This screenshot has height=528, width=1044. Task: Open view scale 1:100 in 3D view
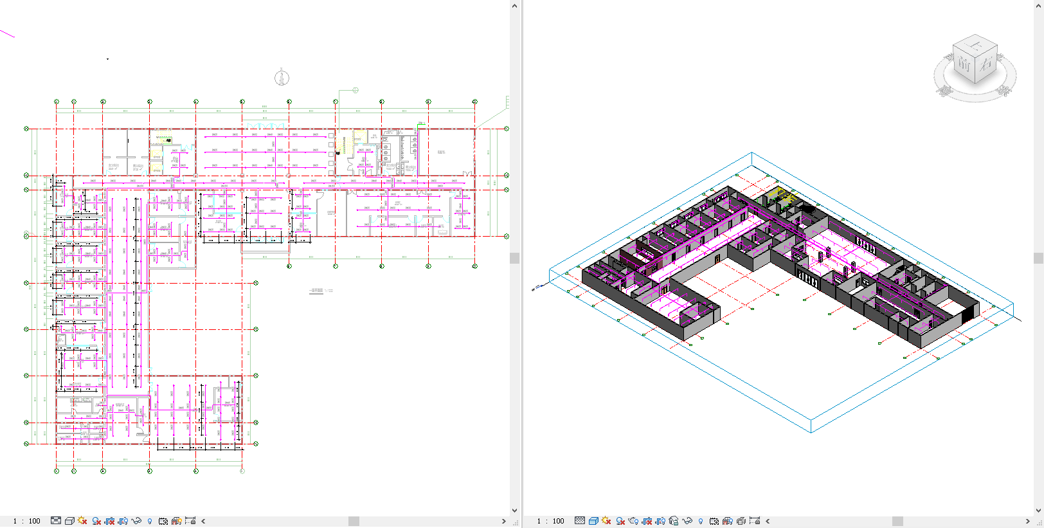point(551,521)
